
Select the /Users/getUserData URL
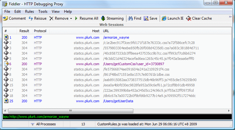(x=118, y=101)
